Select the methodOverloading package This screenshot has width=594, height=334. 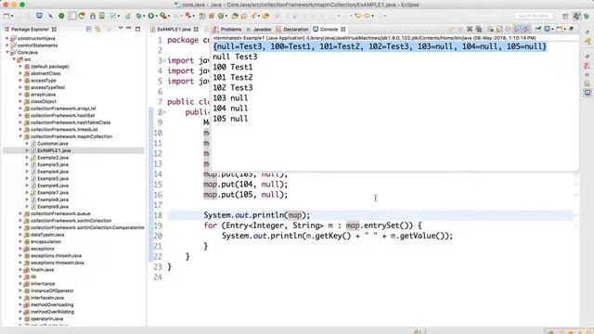[x=52, y=305]
